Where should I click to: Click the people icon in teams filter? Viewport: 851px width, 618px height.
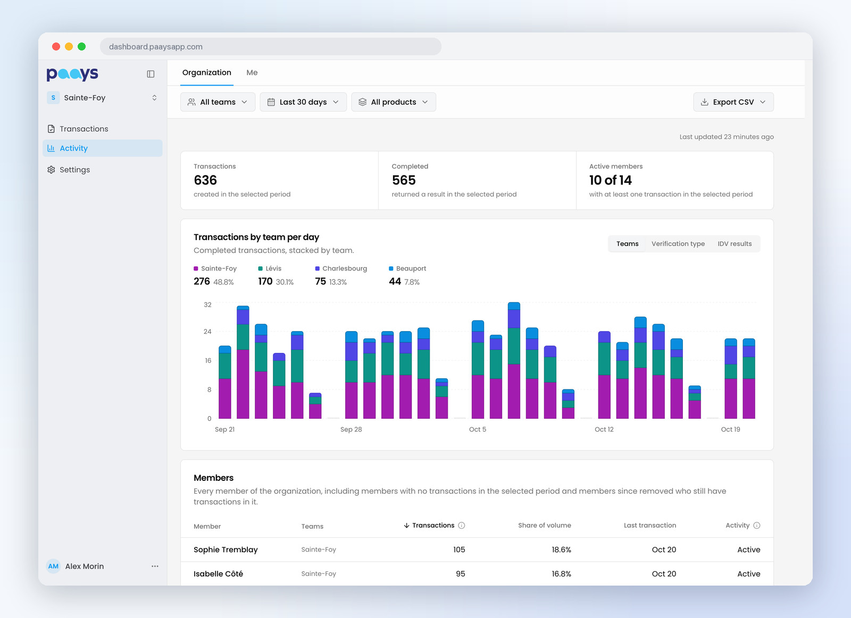point(191,102)
